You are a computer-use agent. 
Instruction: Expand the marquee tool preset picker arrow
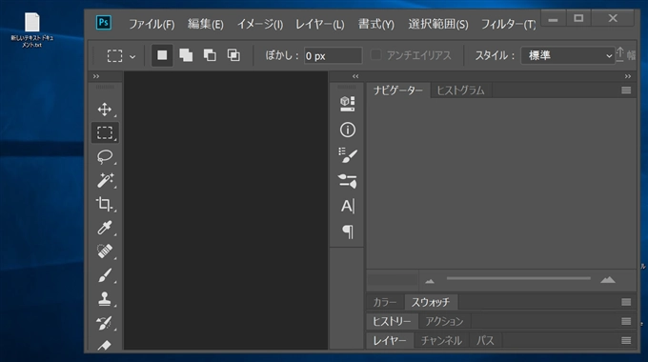pyautogui.click(x=132, y=56)
